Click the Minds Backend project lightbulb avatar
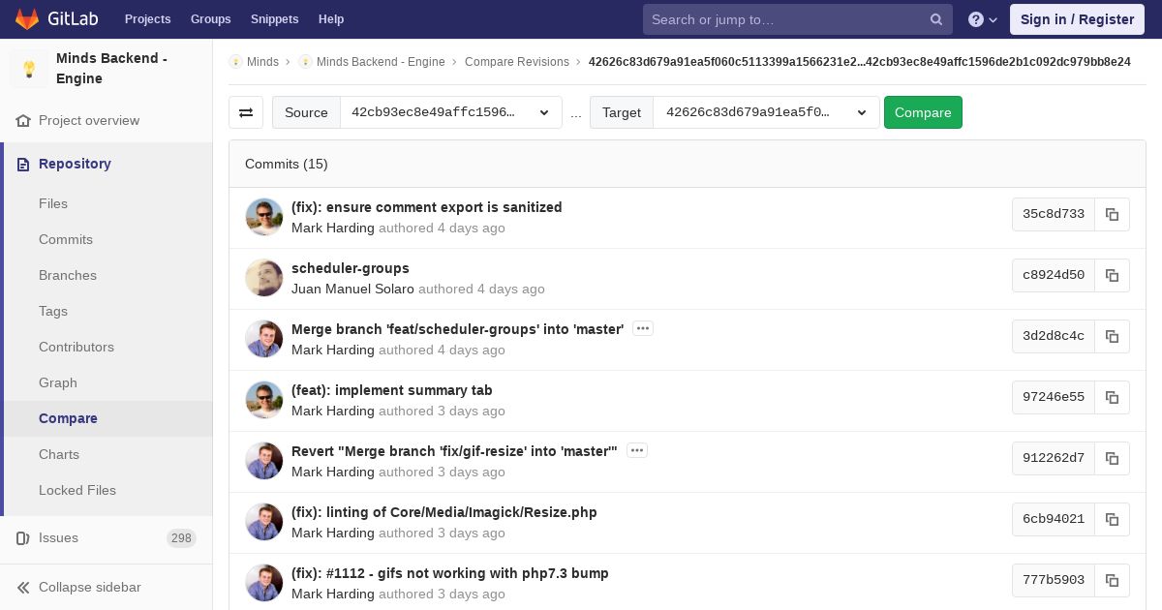The width and height of the screenshot is (1162, 610). (x=29, y=69)
